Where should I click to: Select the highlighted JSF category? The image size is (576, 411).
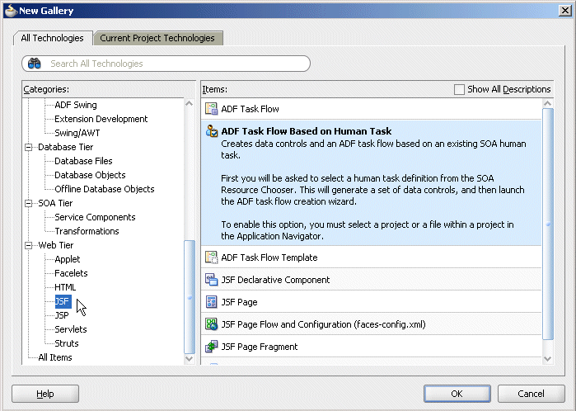(63, 301)
